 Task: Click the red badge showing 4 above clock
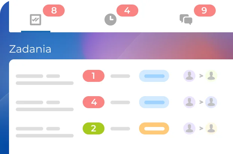(127, 11)
